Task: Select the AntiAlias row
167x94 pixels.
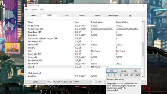Action: (x=67, y=76)
